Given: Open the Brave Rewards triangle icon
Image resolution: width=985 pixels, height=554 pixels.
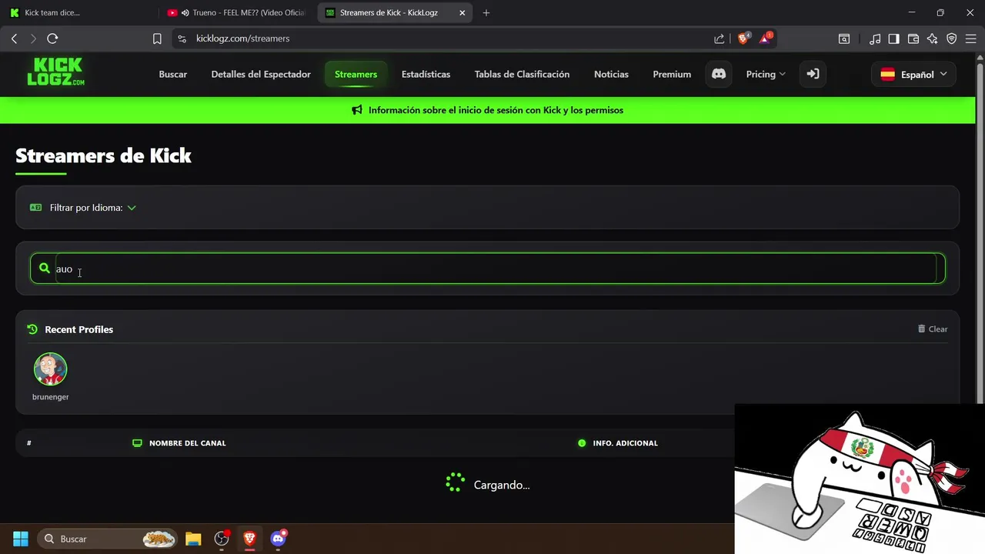Looking at the screenshot, I should click(x=766, y=38).
